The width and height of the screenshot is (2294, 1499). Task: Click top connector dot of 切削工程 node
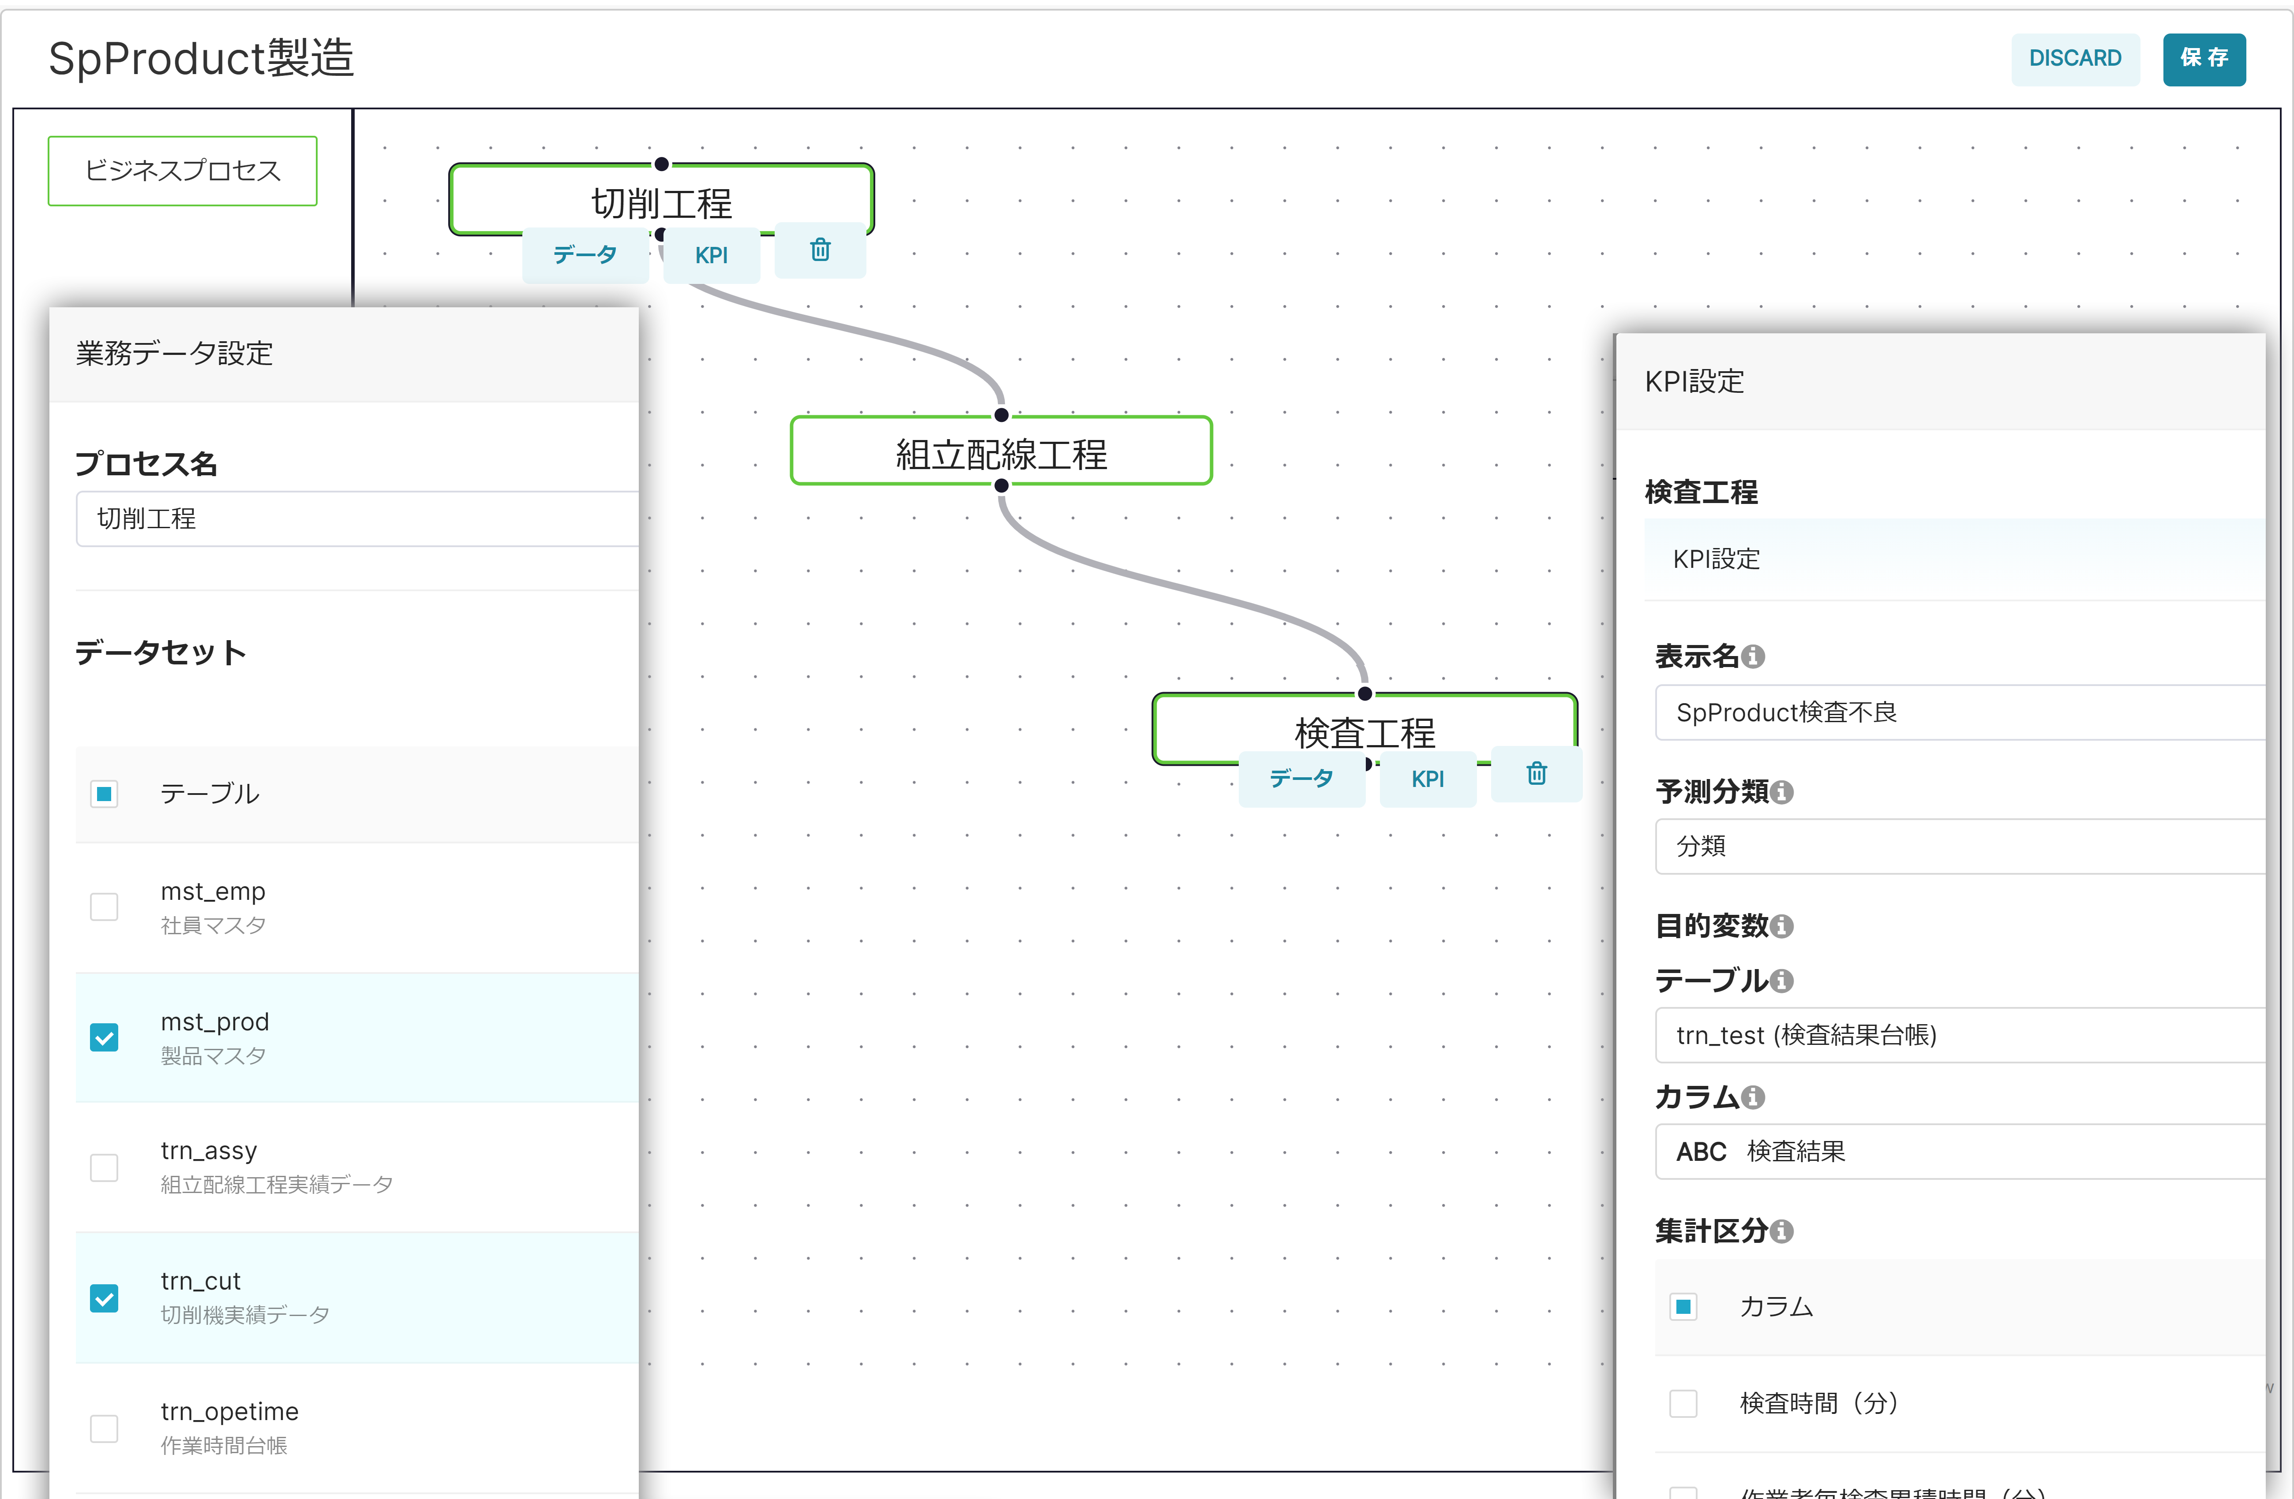tap(662, 165)
